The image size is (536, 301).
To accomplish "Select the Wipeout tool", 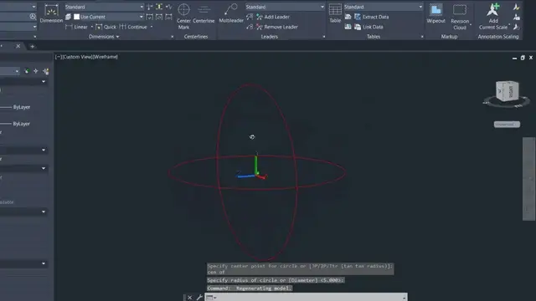I will 435,13.
